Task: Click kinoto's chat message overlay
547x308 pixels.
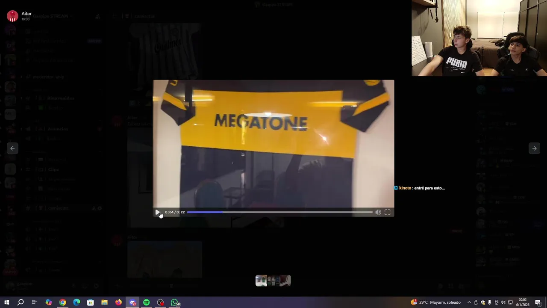Action: (x=419, y=188)
